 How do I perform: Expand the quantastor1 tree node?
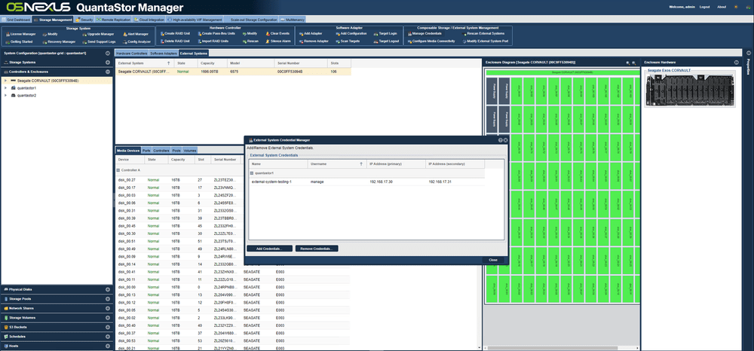coord(5,88)
